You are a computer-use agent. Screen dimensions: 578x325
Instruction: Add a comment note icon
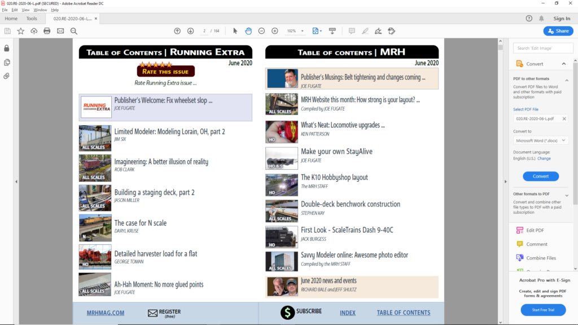(x=352, y=31)
